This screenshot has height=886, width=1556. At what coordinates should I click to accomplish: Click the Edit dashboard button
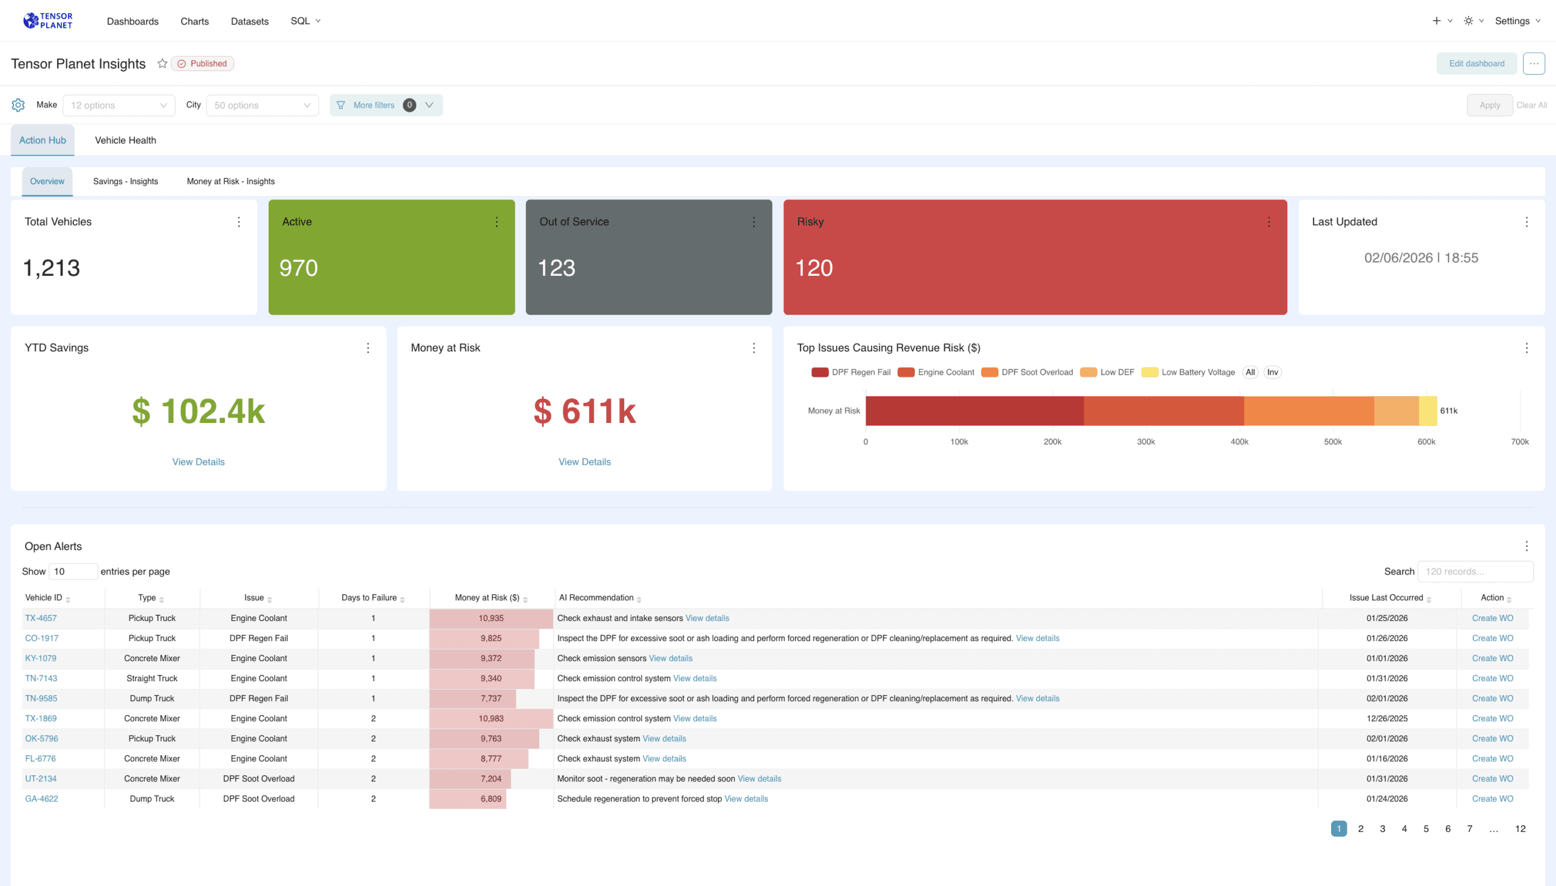click(1476, 63)
